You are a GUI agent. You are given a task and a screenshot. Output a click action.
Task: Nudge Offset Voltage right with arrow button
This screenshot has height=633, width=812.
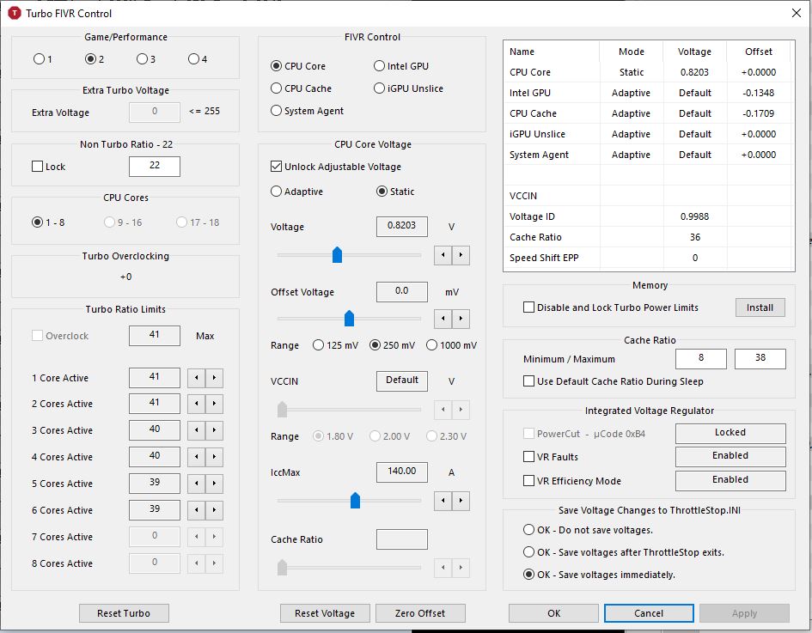461,319
